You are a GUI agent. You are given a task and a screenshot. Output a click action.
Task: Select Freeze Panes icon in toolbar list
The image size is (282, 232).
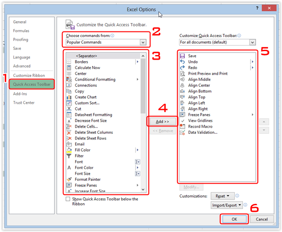(182, 115)
